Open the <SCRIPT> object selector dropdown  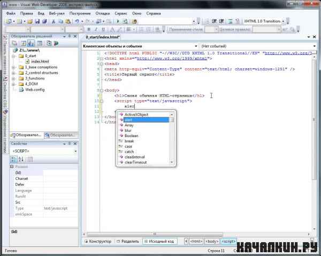[x=75, y=151]
